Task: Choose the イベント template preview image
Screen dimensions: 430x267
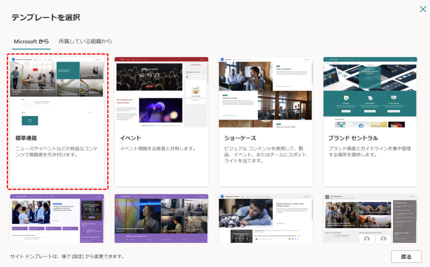Action: [x=161, y=92]
